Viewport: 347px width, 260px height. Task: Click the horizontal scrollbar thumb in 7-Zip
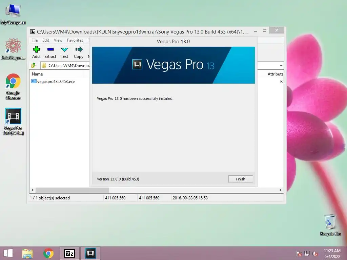click(x=73, y=190)
